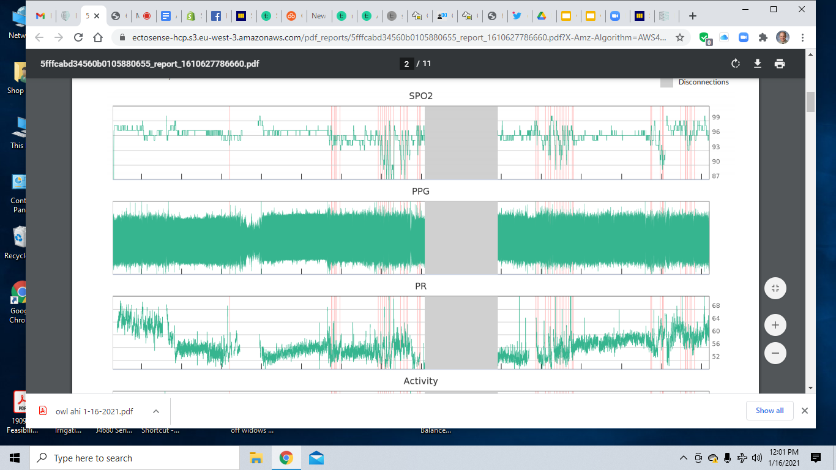This screenshot has height=470, width=836.
Task: Print the PDF document
Action: click(780, 64)
